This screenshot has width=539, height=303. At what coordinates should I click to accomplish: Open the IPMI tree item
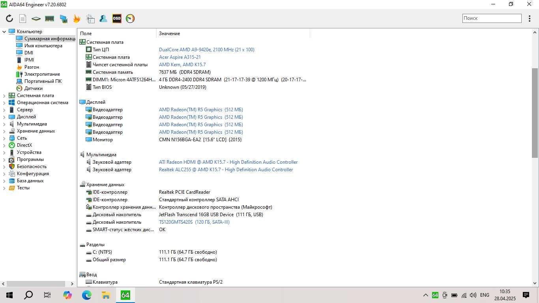(x=29, y=60)
